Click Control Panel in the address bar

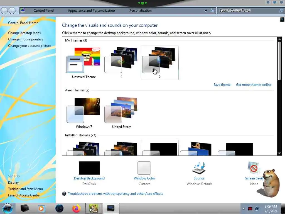[x=44, y=11]
